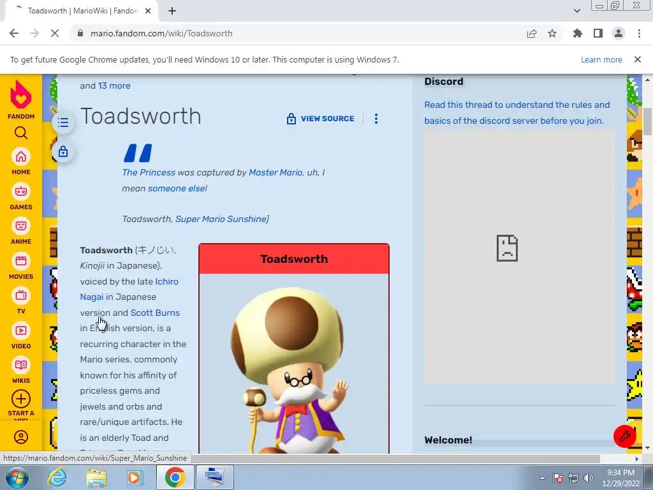Open the Fandom sidebar search icon

coord(21,133)
